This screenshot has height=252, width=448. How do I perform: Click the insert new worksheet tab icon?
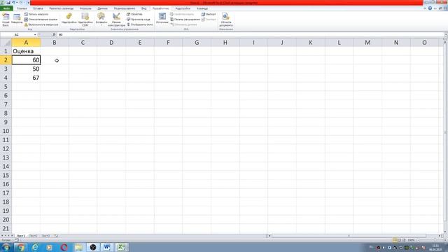tap(56, 236)
